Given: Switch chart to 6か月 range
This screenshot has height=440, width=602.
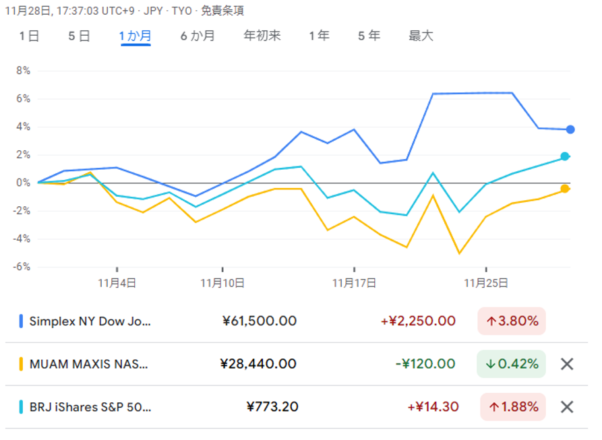Looking at the screenshot, I should click(197, 36).
